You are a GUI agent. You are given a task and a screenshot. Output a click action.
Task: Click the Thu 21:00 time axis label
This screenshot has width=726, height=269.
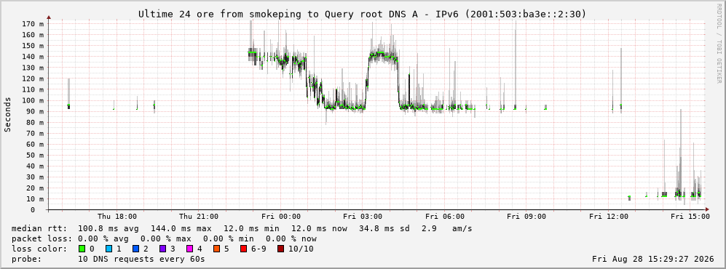point(199,217)
